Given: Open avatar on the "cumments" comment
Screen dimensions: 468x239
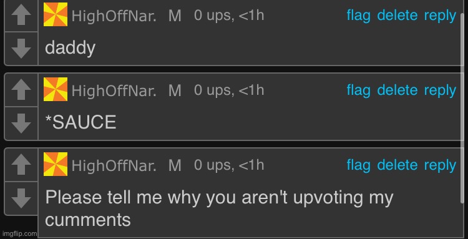Looking at the screenshot, I should (56, 164).
